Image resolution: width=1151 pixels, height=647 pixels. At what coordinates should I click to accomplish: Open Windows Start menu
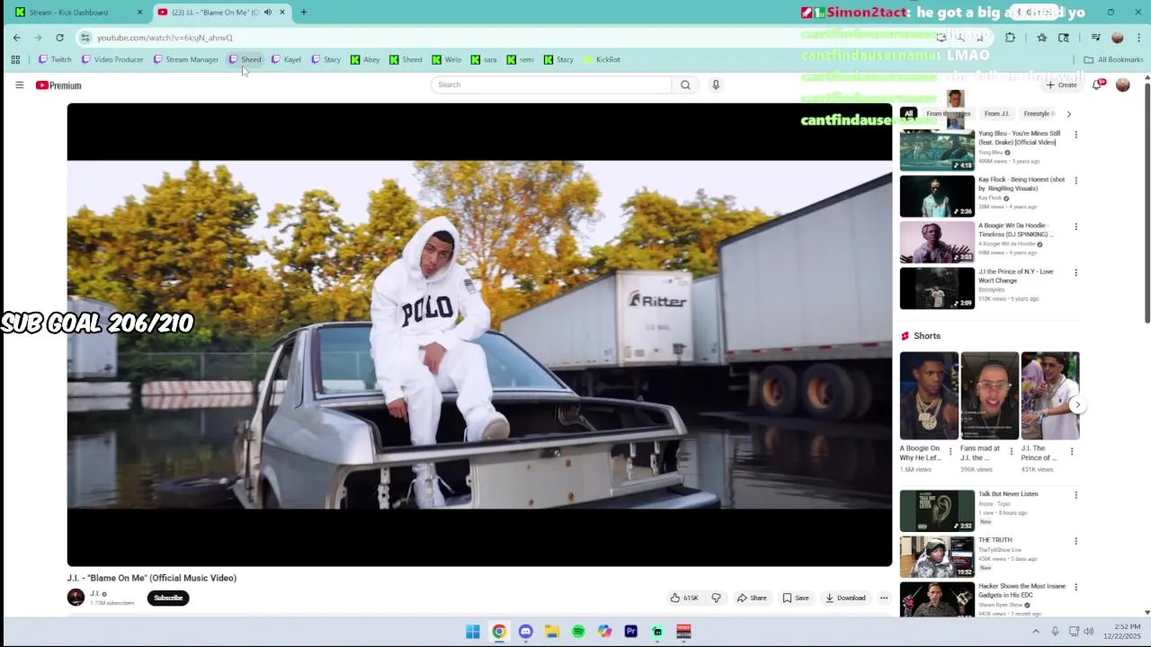click(x=473, y=632)
